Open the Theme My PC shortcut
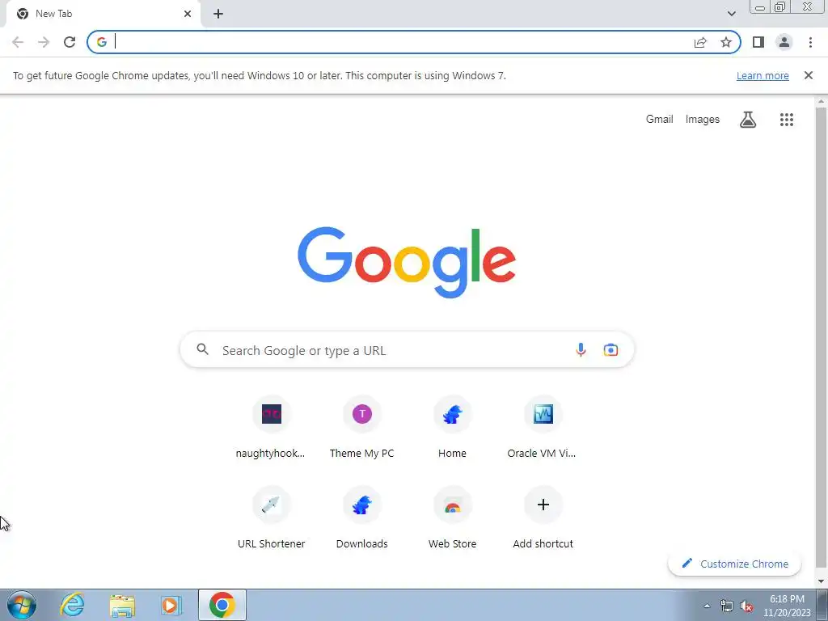 coord(361,428)
